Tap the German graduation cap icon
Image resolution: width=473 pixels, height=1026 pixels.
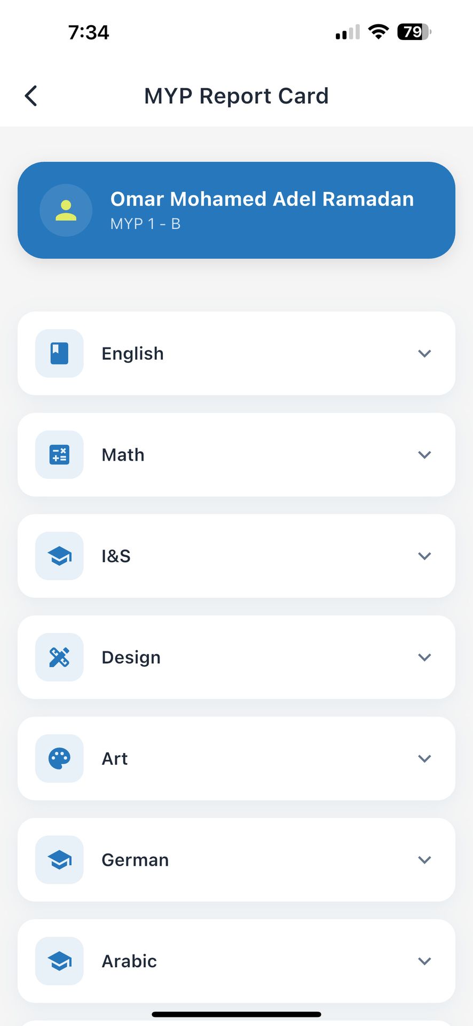[x=59, y=860]
